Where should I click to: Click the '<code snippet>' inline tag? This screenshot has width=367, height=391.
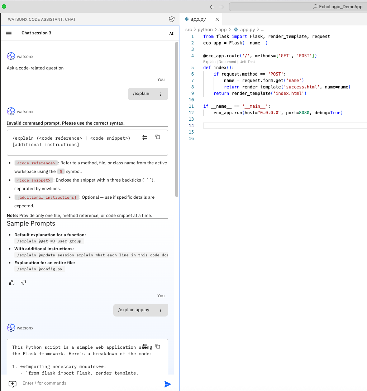pos(34,180)
